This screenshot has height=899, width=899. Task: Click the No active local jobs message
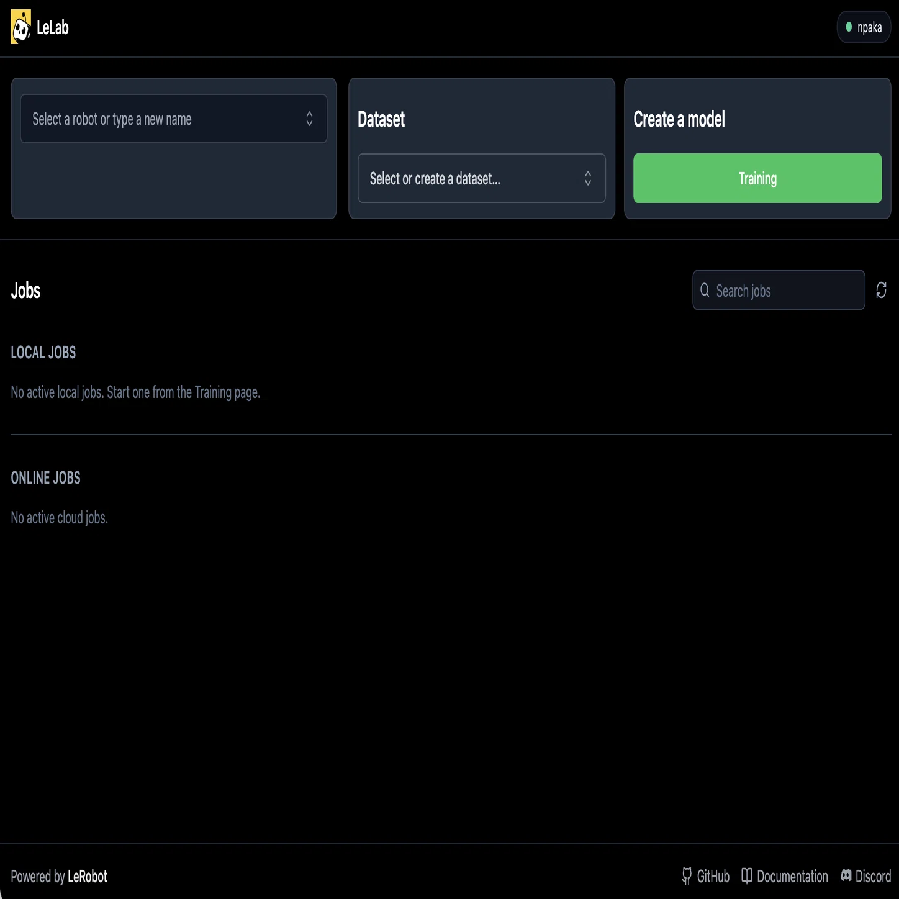pyautogui.click(x=135, y=392)
